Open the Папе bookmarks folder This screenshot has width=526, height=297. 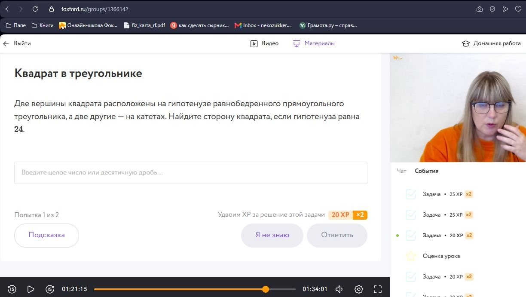[16, 25]
